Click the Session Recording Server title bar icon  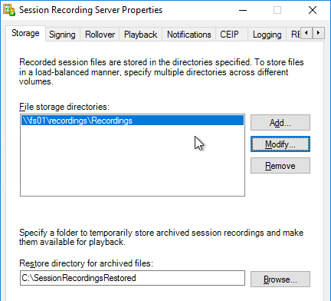point(9,10)
